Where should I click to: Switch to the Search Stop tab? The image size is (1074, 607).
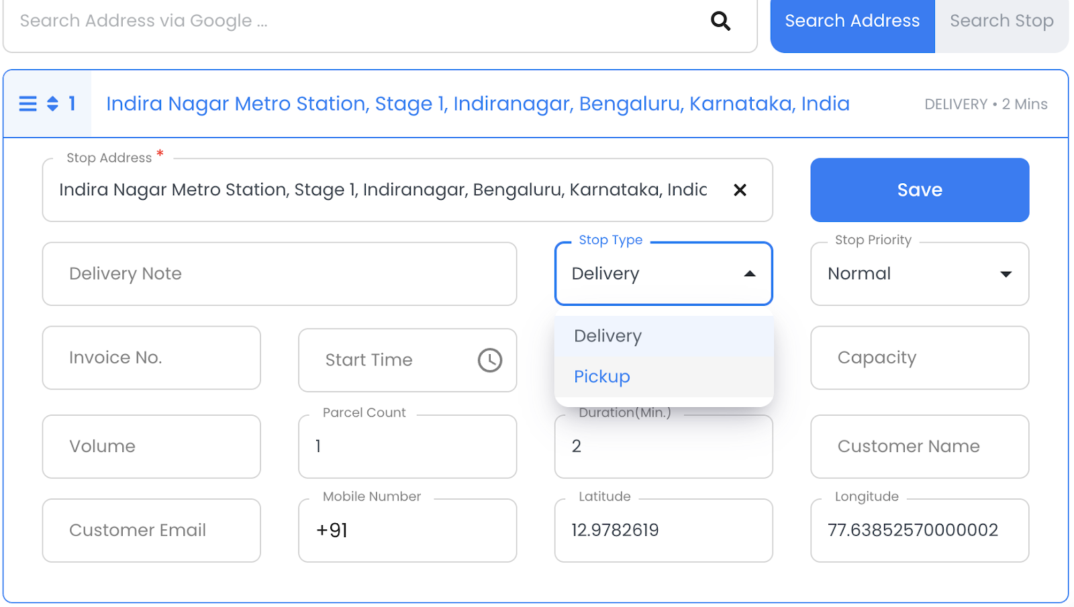[1002, 21]
